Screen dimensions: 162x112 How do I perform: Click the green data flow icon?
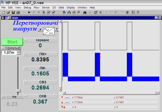69,13
